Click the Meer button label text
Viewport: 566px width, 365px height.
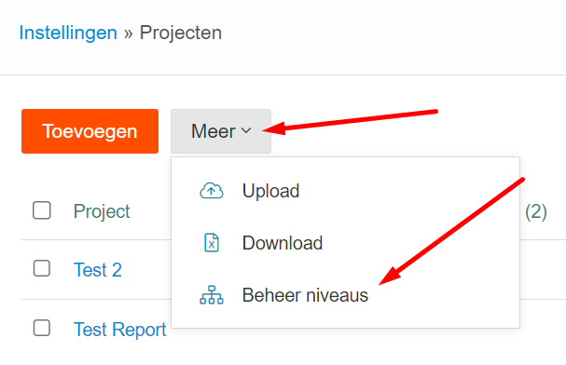click(213, 131)
